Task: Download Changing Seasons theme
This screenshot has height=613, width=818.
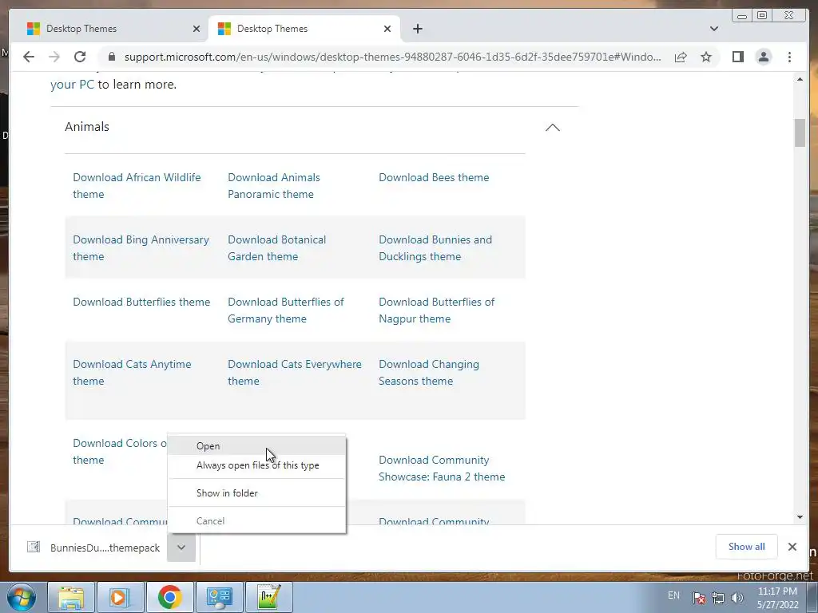Action: tap(429, 373)
